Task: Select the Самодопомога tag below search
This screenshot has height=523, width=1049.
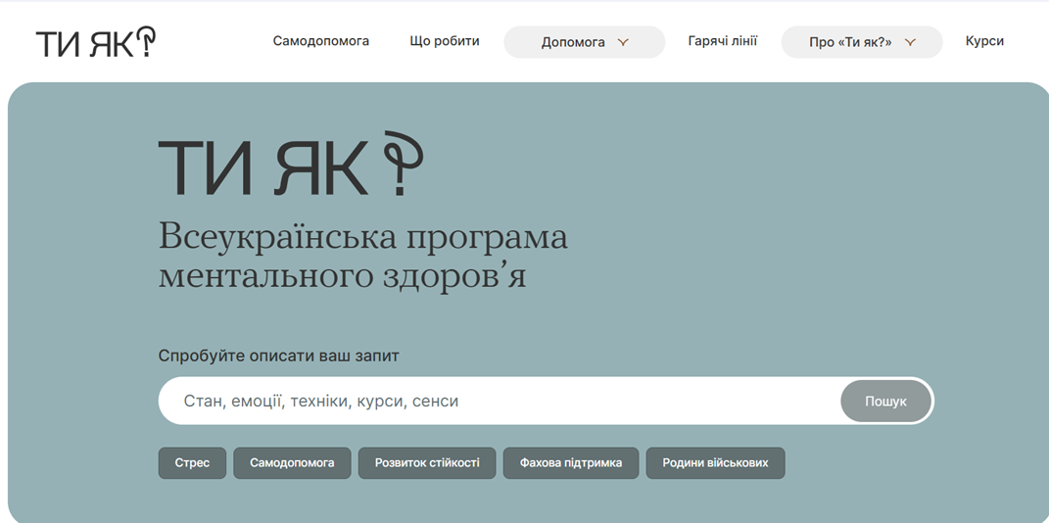Action: 292,463
